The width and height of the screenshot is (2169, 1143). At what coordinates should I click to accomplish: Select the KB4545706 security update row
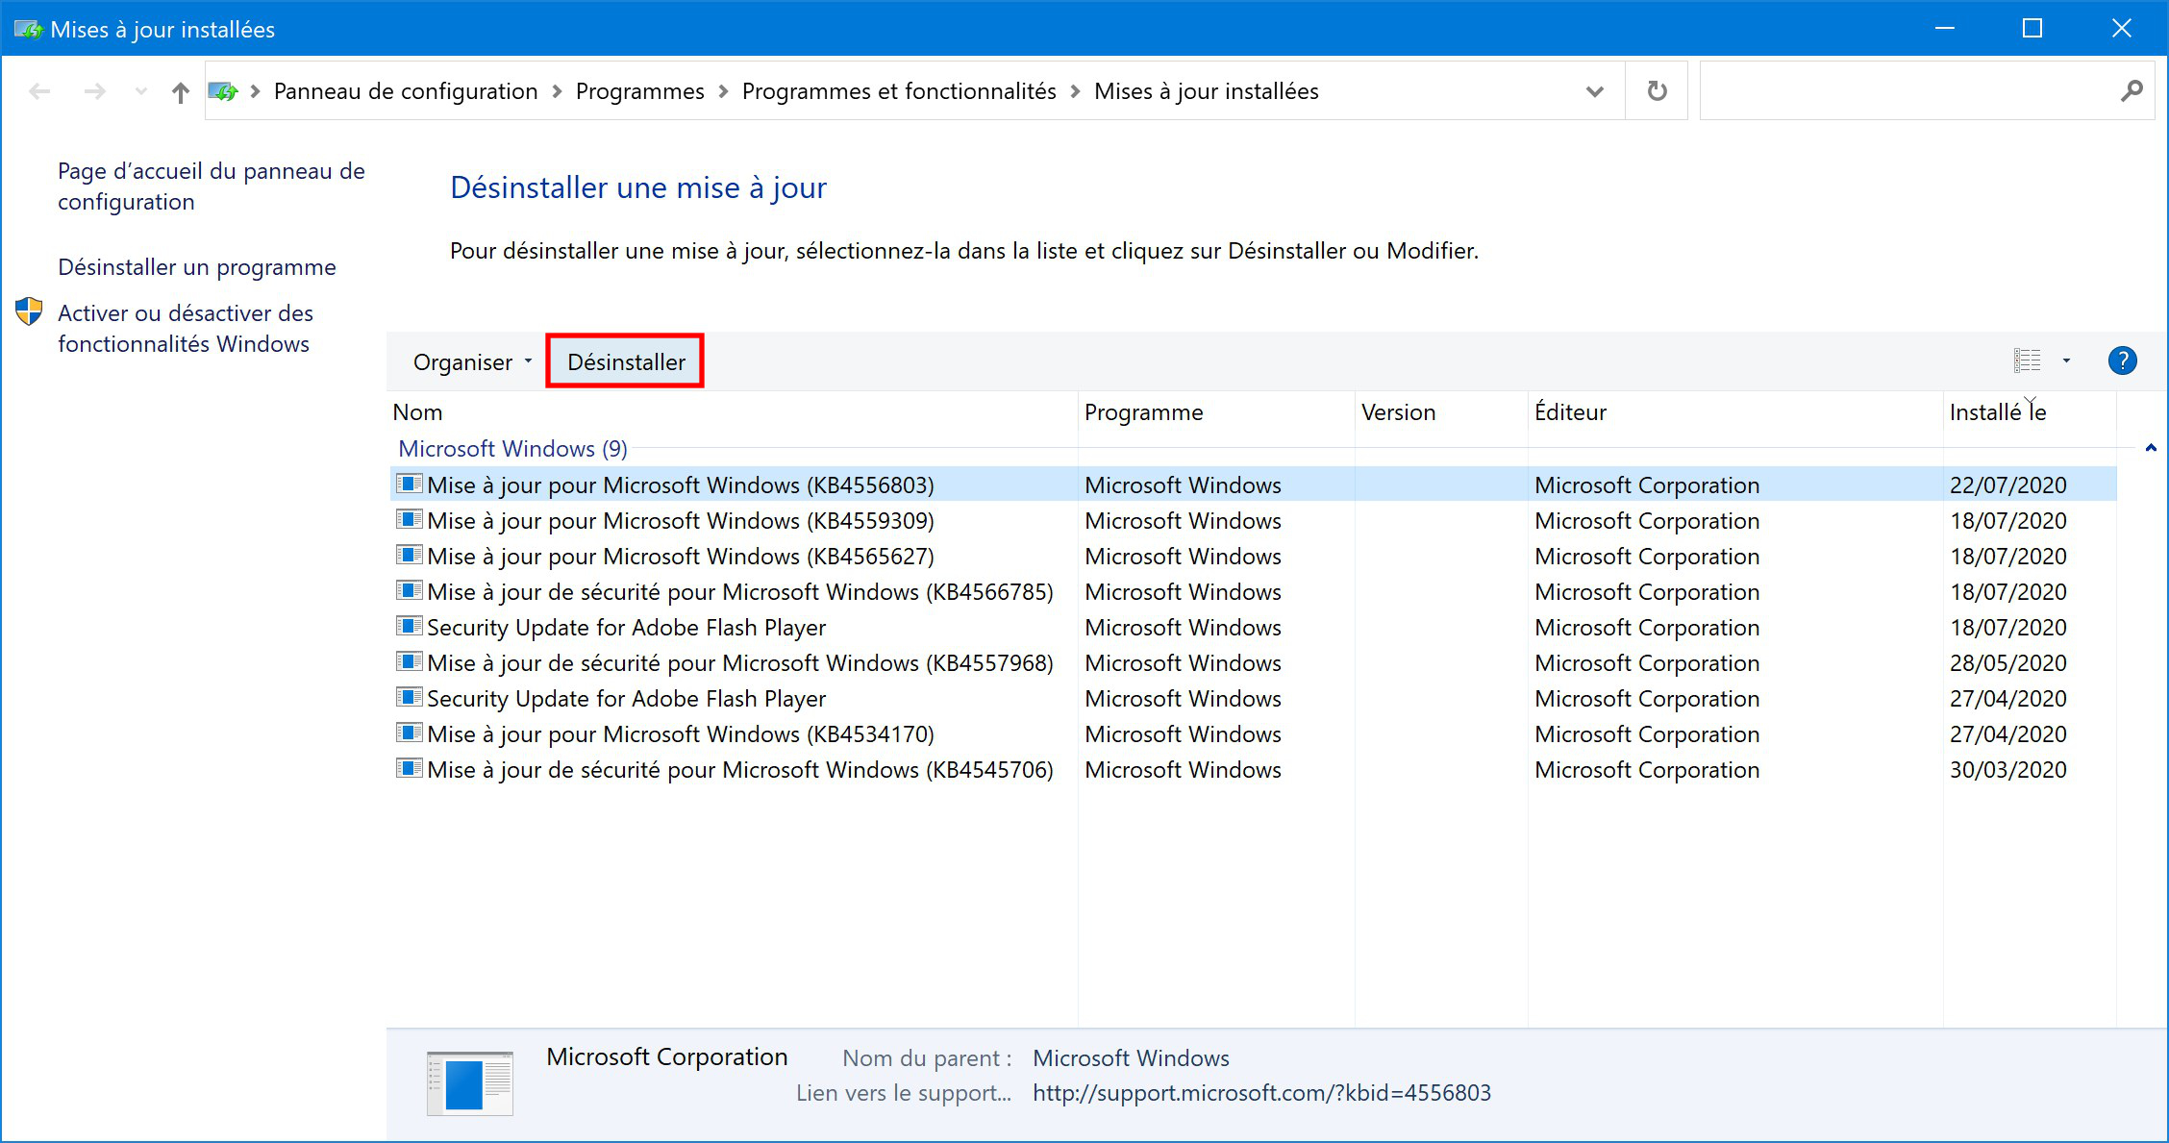coord(1254,770)
